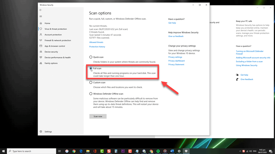
Task: Open Calculator from the taskbar
Action: tap(116, 151)
